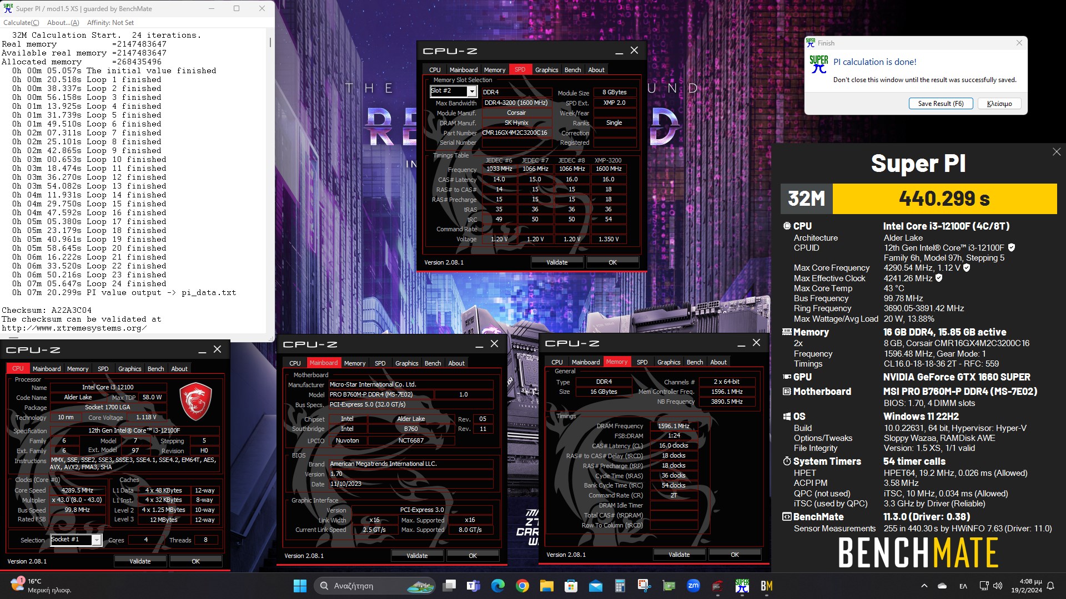
Task: Click Validate in the Memory CPU-Z window
Action: coord(679,555)
